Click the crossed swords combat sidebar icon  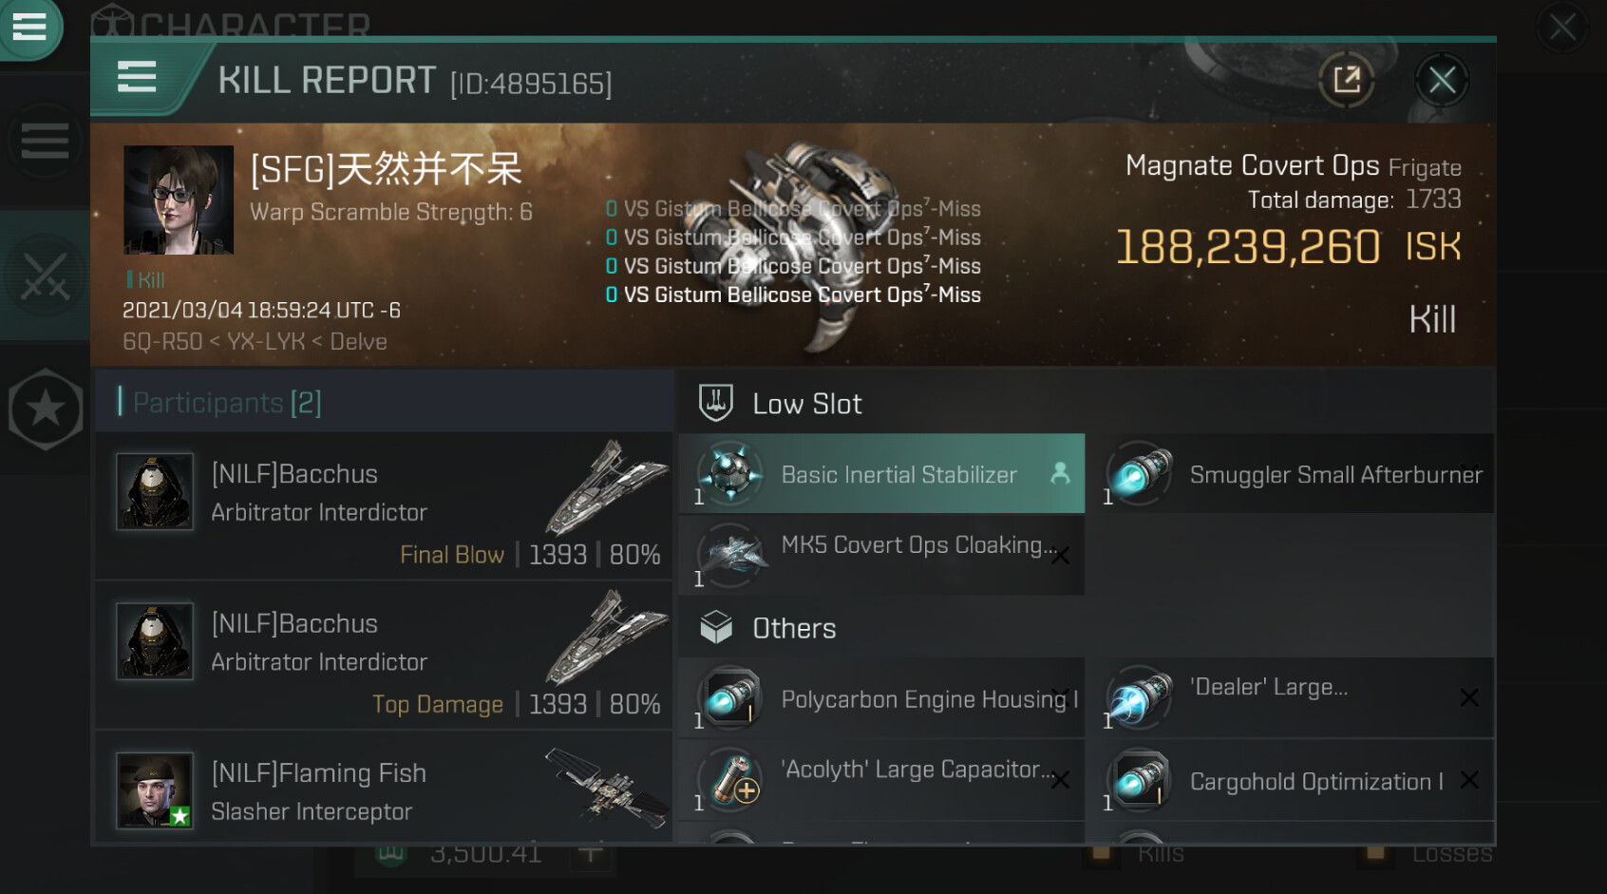[x=45, y=276]
